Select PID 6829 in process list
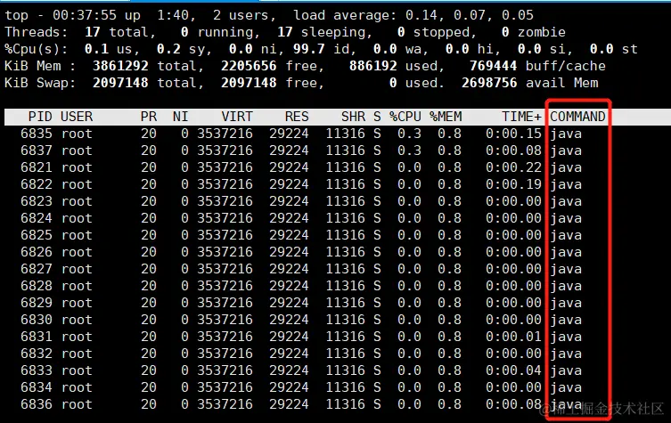The width and height of the screenshot is (671, 423). 37,303
